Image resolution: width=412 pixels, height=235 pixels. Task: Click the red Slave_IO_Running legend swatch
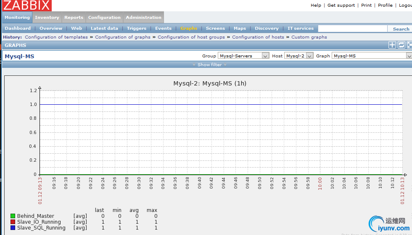[13, 222]
